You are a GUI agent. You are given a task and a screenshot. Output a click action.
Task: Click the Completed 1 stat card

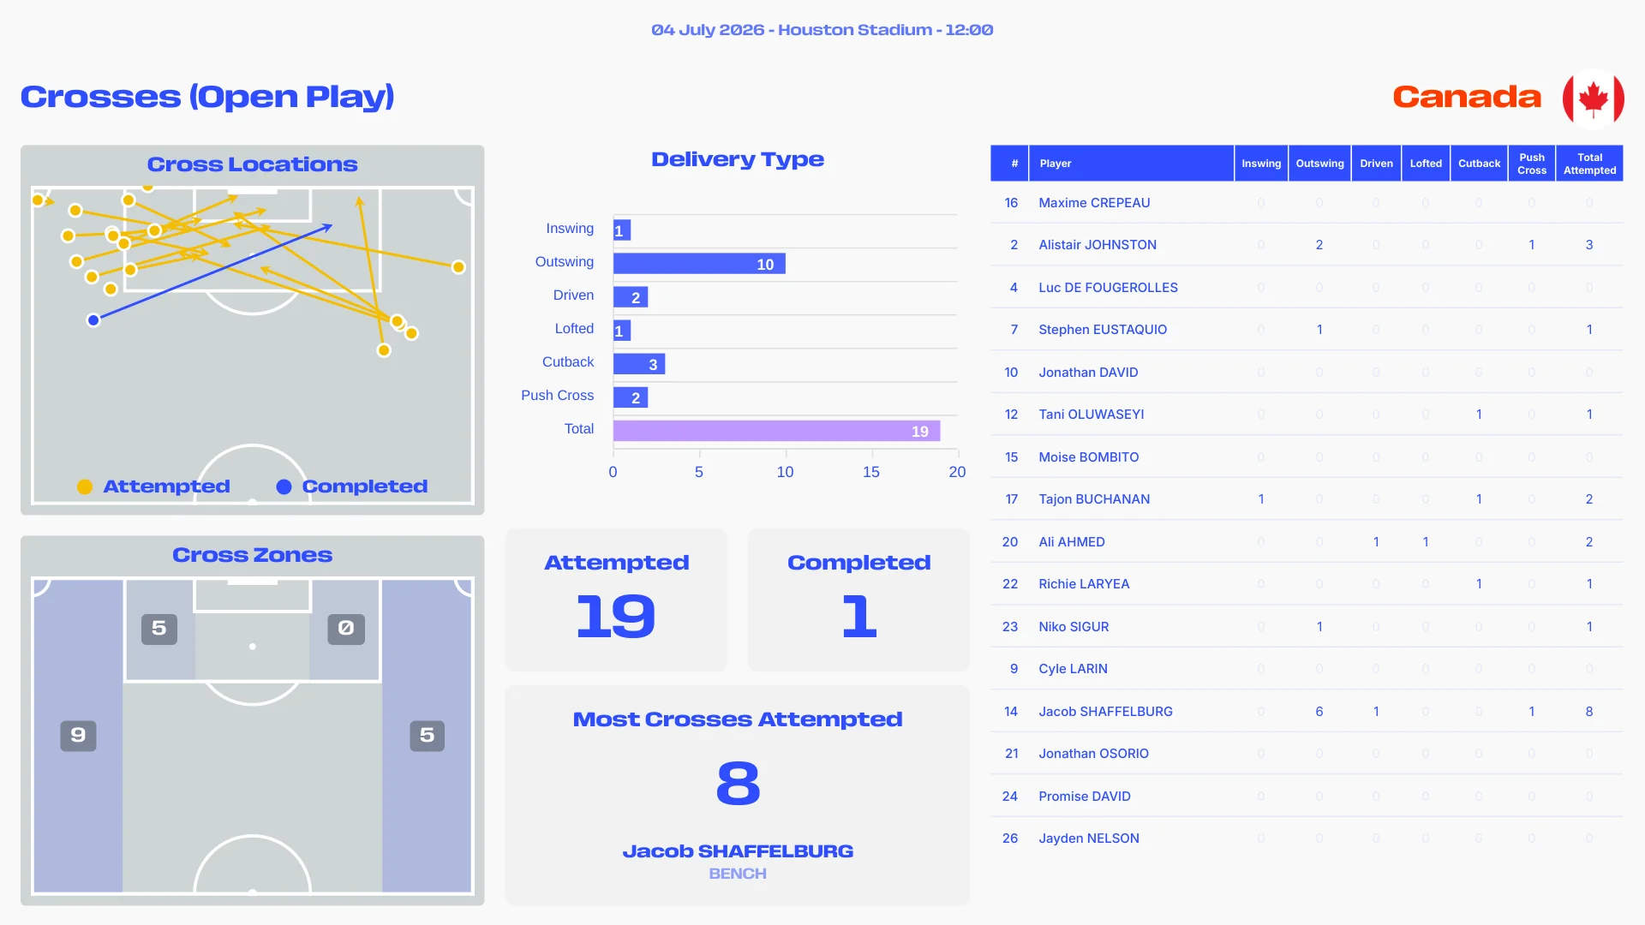coord(858,600)
